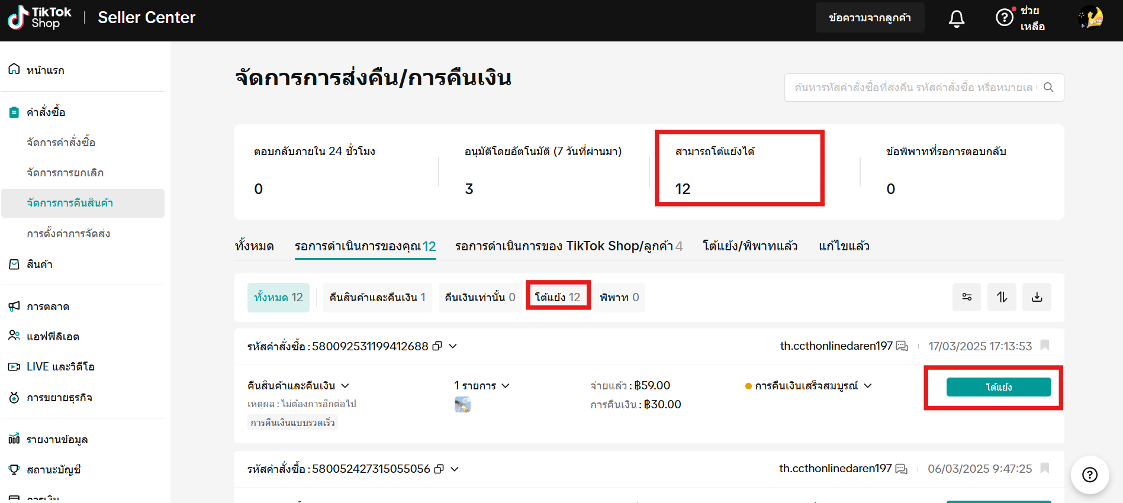
Task: Click the sort order arrows icon
Action: coord(1002,297)
